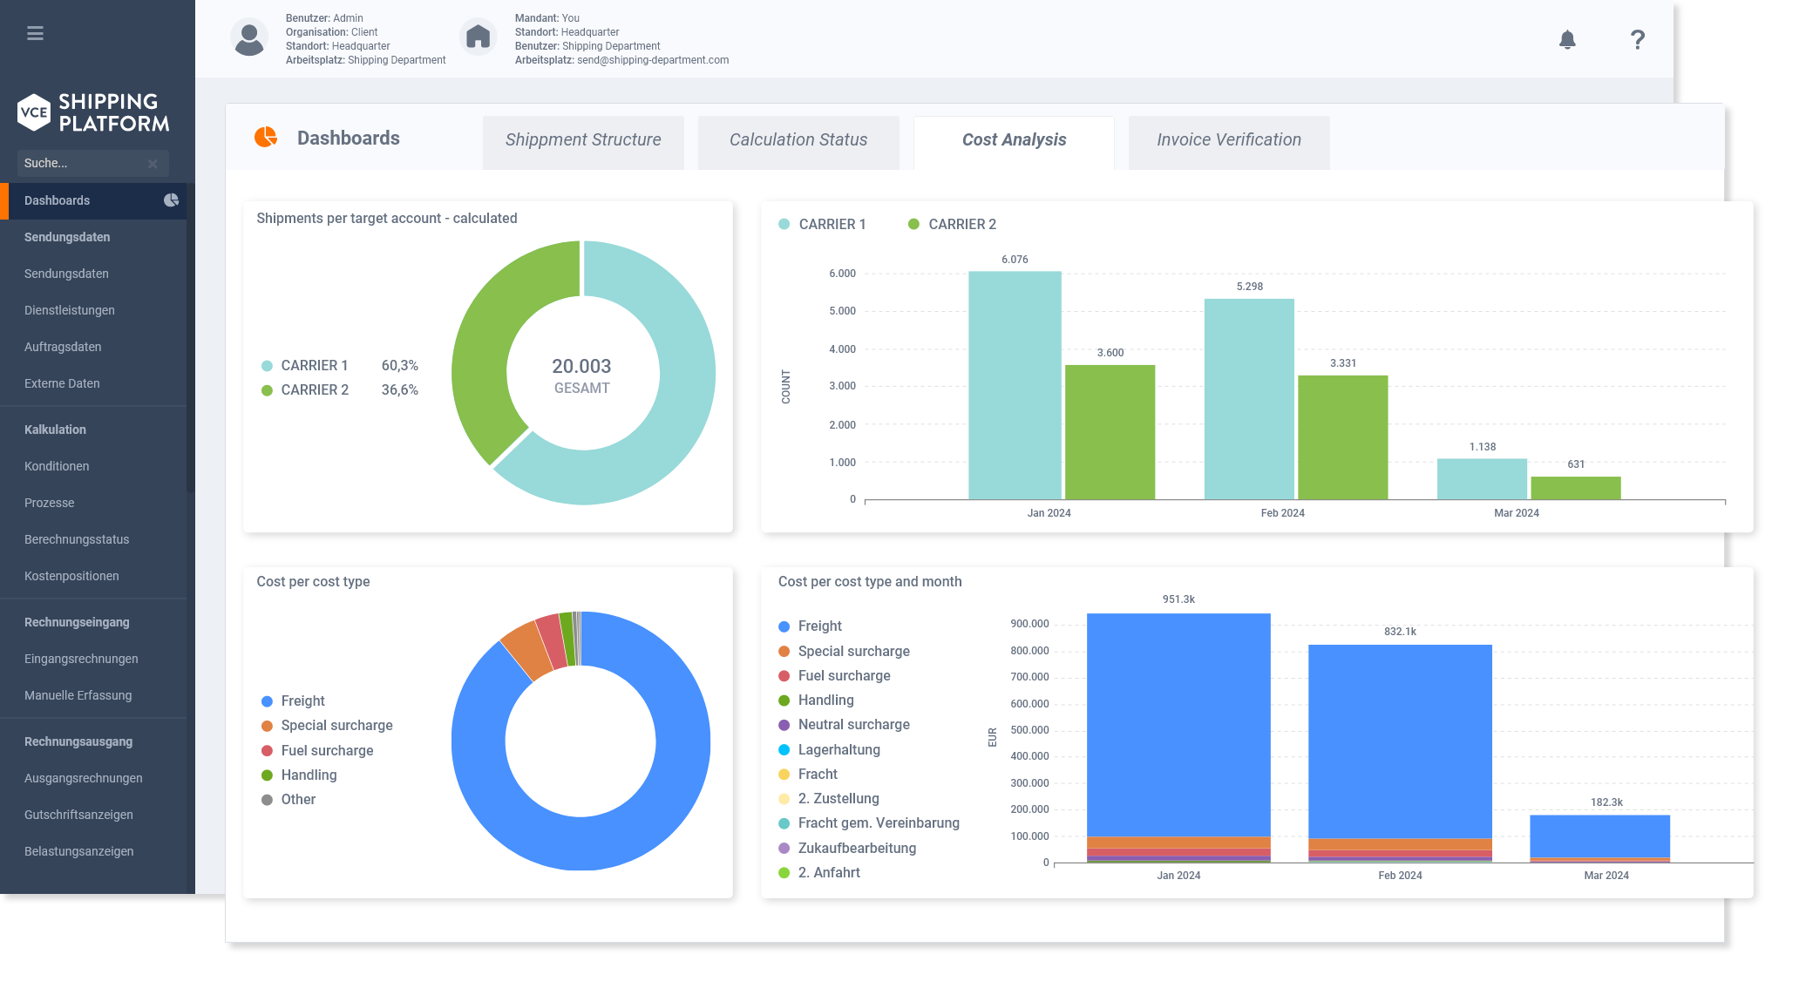Viewport: 1806px width, 995px height.
Task: Click the home building icon
Action: point(478,37)
